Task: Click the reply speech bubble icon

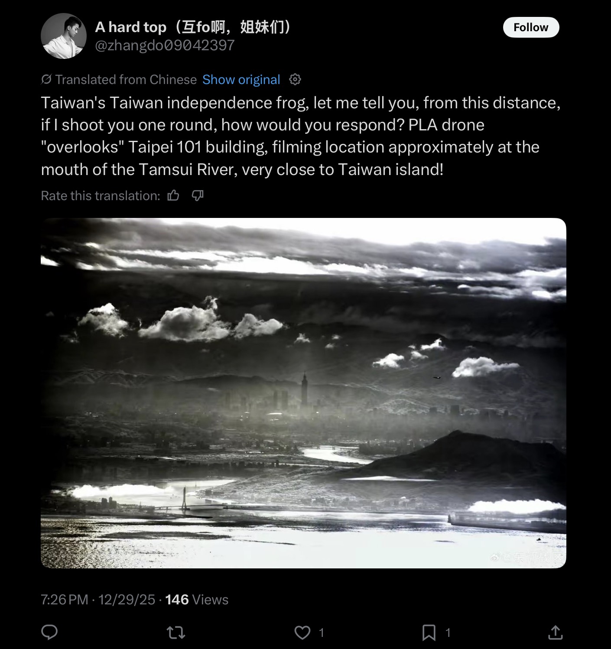Action: coord(49,633)
